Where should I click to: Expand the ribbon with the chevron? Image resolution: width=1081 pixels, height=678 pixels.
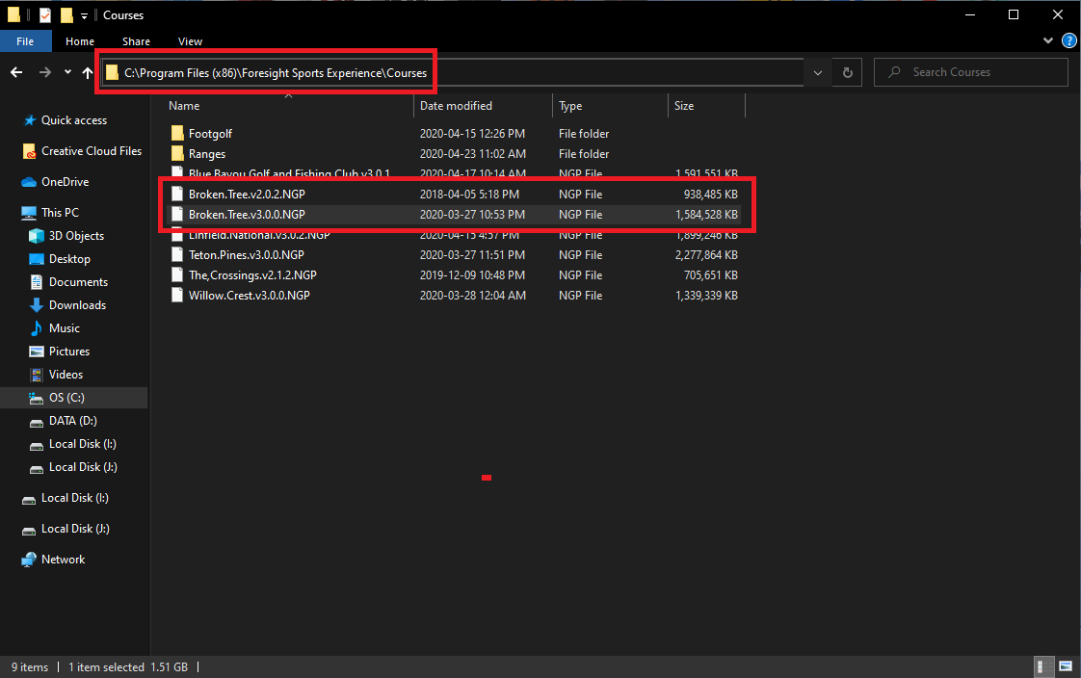(1048, 40)
